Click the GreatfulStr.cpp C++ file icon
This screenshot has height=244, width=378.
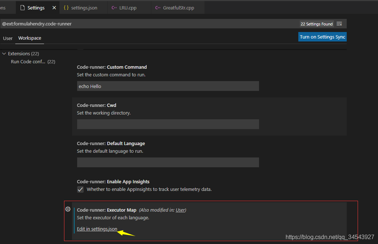pyautogui.click(x=158, y=8)
